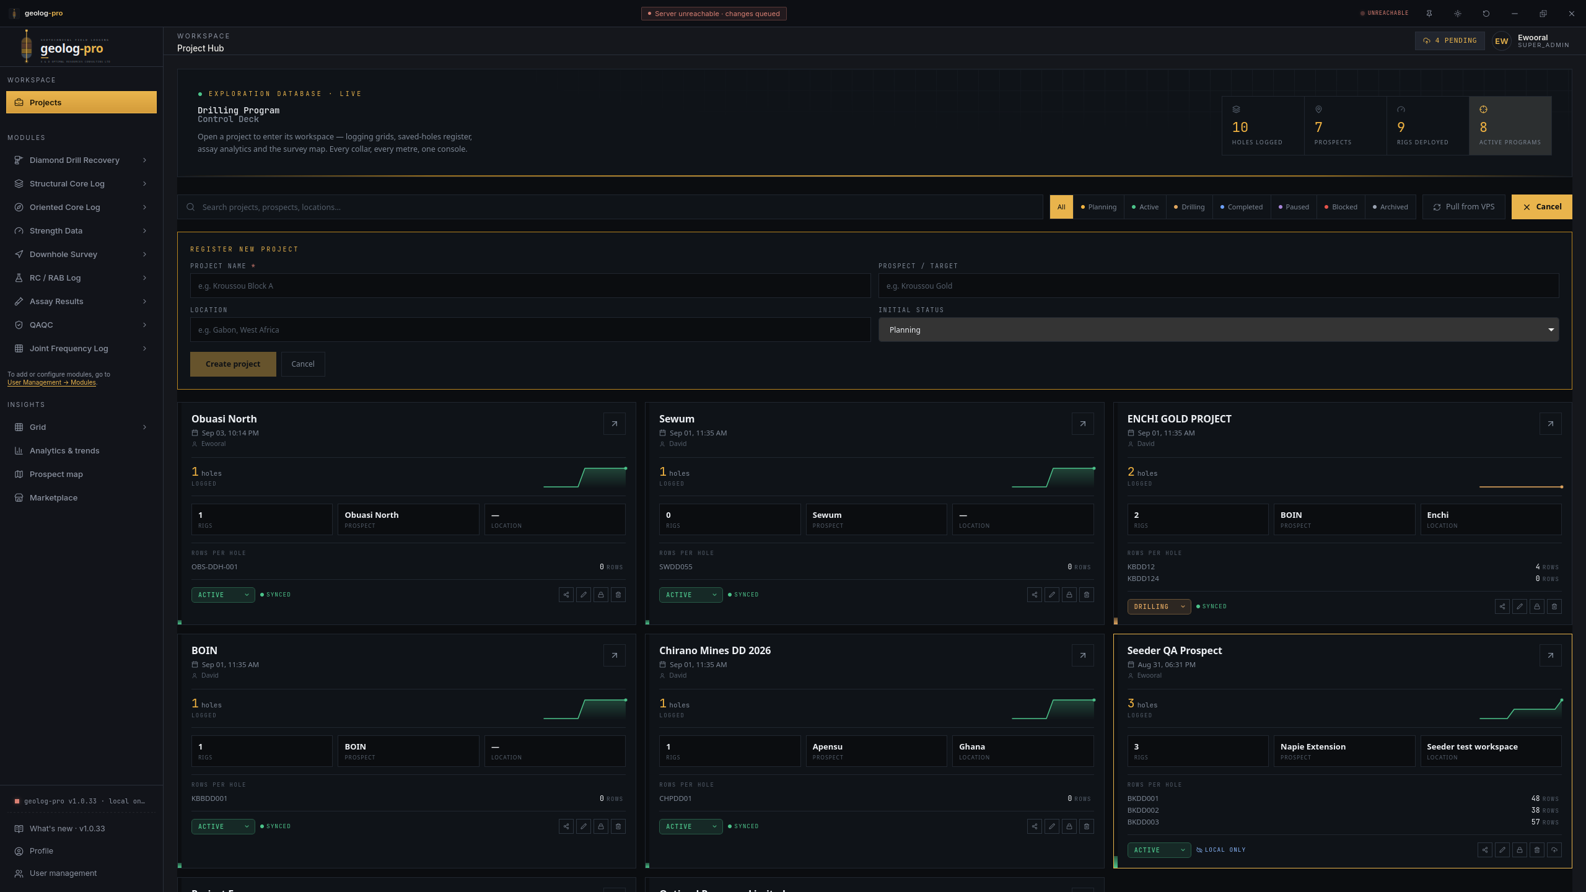
Task: Edit the Chirano Mines DD 2026 project
Action: [x=1052, y=826]
